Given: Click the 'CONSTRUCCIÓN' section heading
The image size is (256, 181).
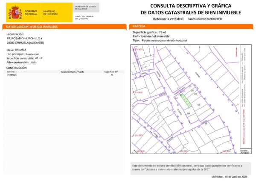Looking at the screenshot, I should click(16, 68).
